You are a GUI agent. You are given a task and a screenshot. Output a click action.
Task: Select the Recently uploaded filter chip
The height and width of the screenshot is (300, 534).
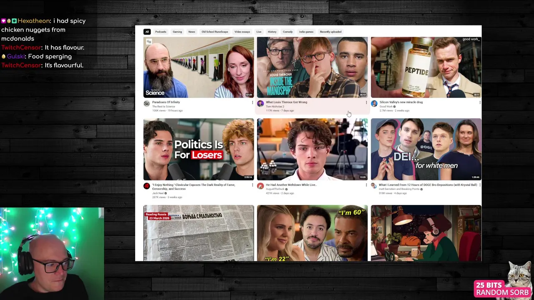pos(330,32)
